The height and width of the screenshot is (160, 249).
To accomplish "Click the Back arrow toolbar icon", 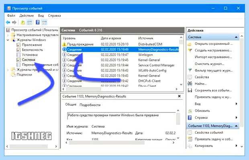I will [8, 22].
